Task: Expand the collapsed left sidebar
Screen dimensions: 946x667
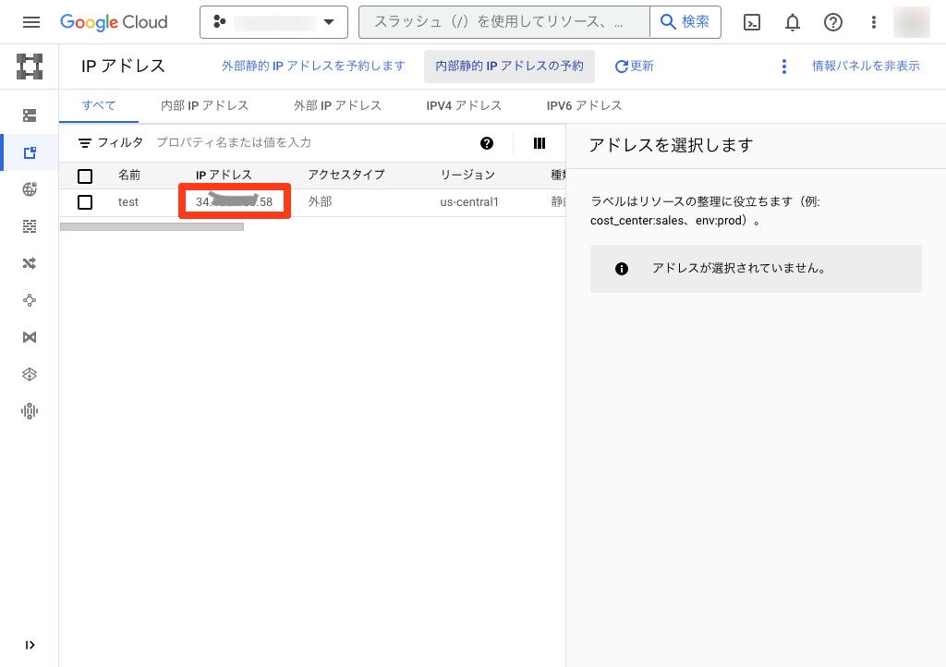Action: point(30,645)
